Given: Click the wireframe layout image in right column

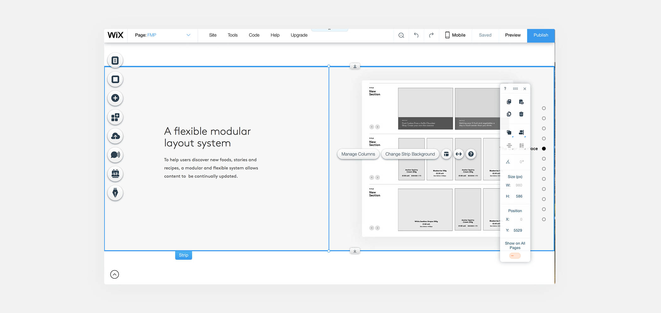Looking at the screenshot, I should click(431, 159).
